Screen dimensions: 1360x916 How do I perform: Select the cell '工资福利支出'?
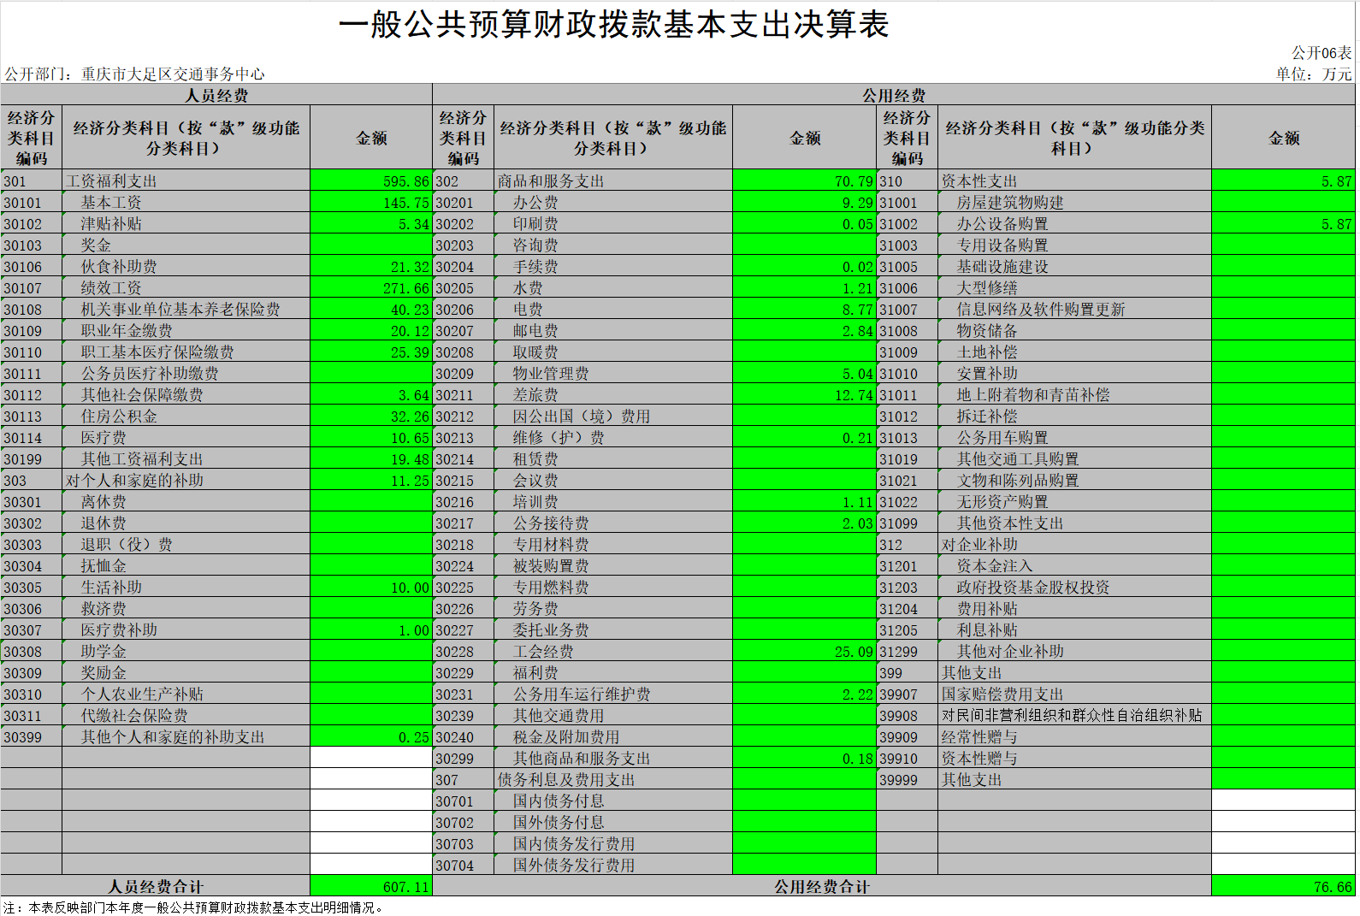(x=186, y=180)
